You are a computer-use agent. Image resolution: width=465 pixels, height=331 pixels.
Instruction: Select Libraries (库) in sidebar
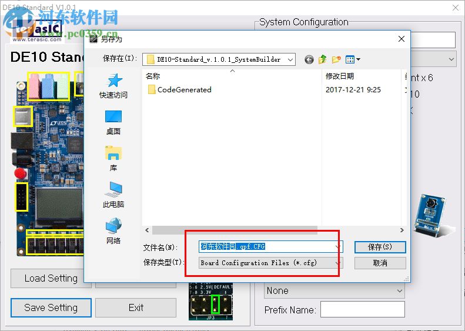pos(113,159)
